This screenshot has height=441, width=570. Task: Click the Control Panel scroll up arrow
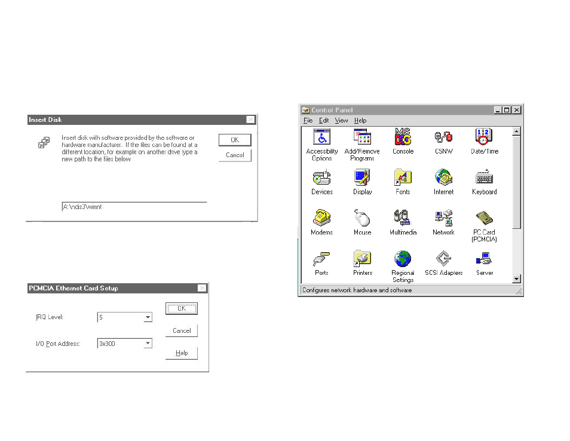(516, 131)
